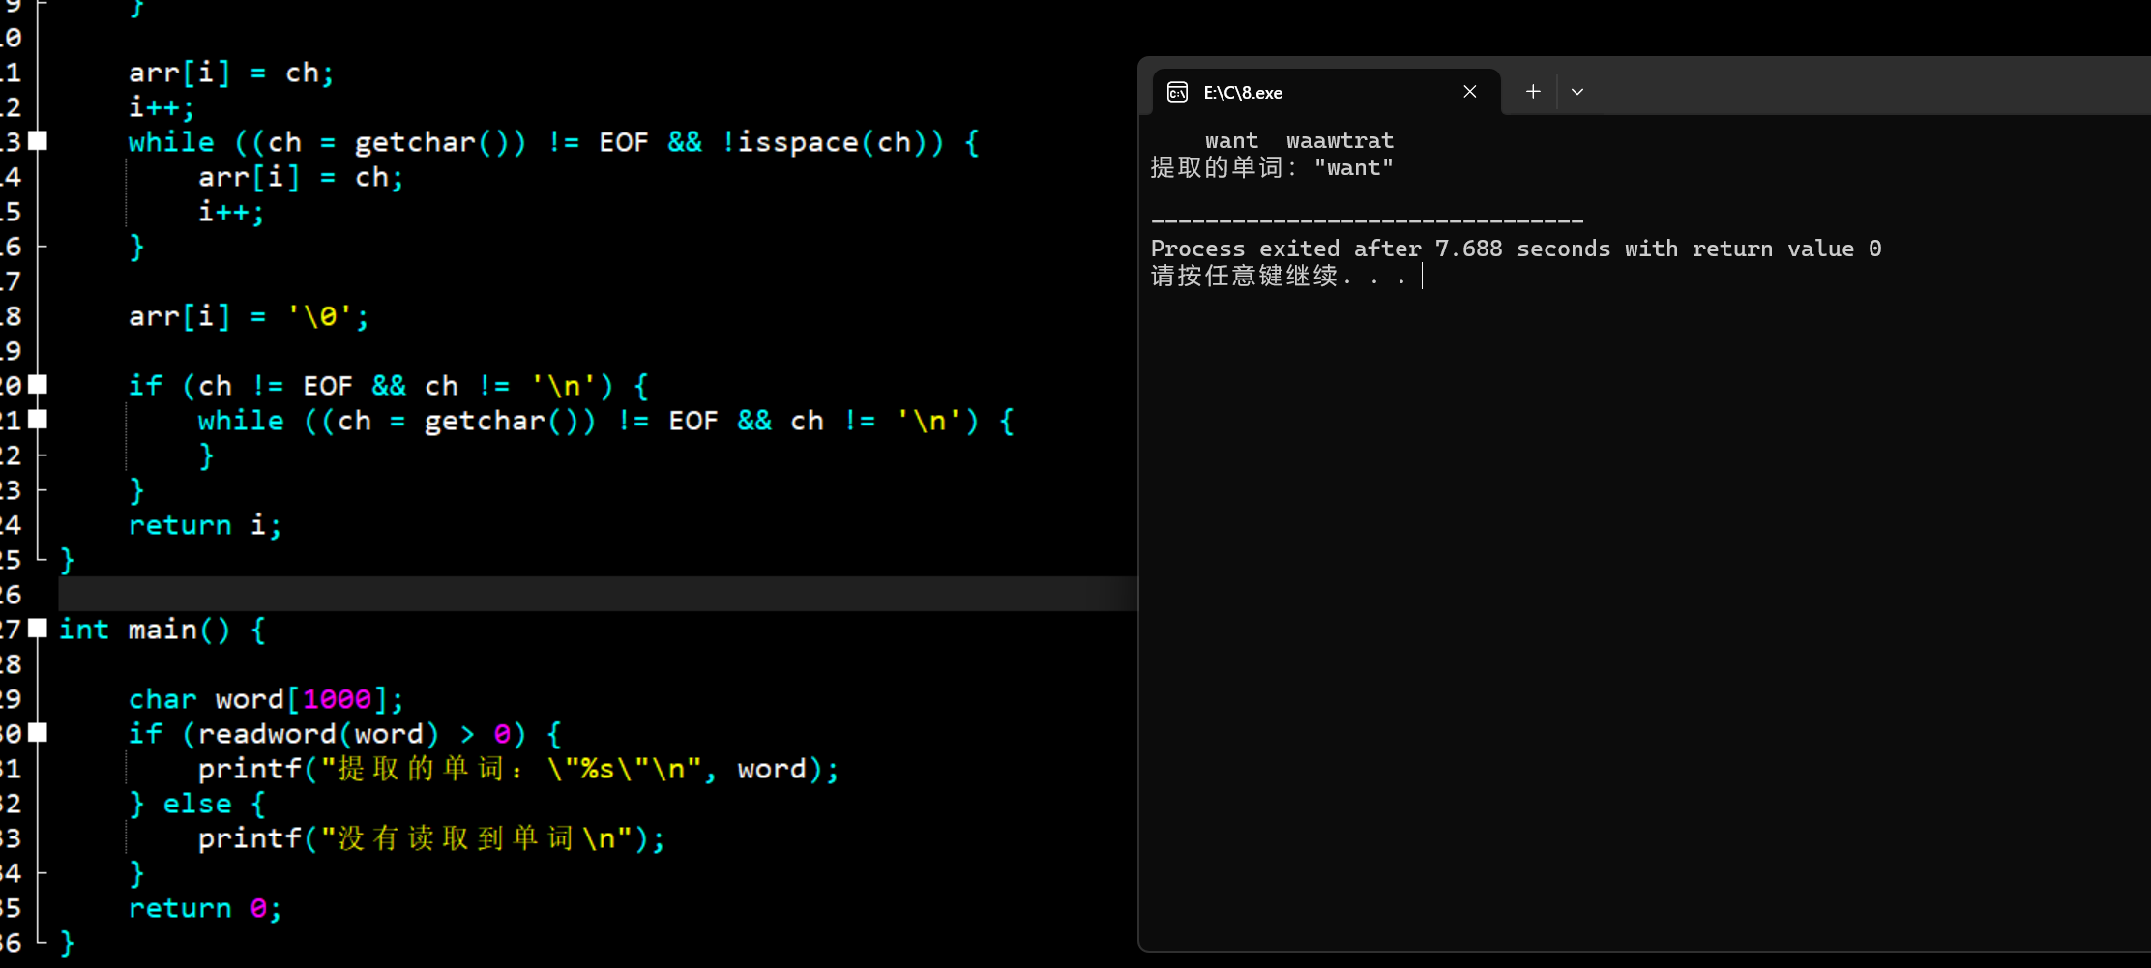Open a new terminal tab with the plus button
The image size is (2151, 968).
pos(1533,92)
